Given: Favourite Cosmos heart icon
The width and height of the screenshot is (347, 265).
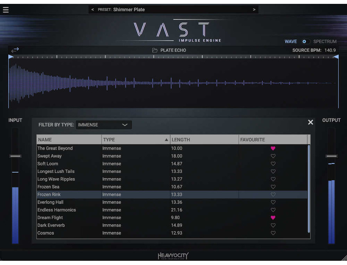Looking at the screenshot, I should [273, 233].
